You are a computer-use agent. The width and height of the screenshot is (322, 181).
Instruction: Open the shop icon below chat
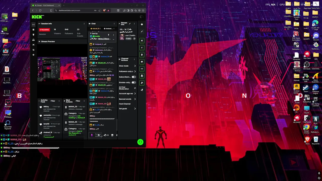(x=112, y=135)
